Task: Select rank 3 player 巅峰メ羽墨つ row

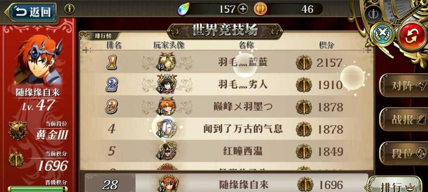Action: (227, 107)
